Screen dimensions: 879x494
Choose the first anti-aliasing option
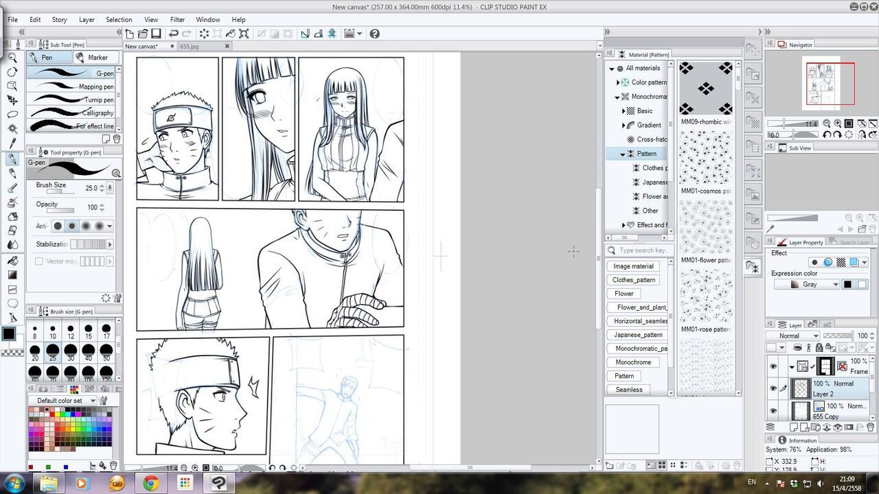click(58, 226)
